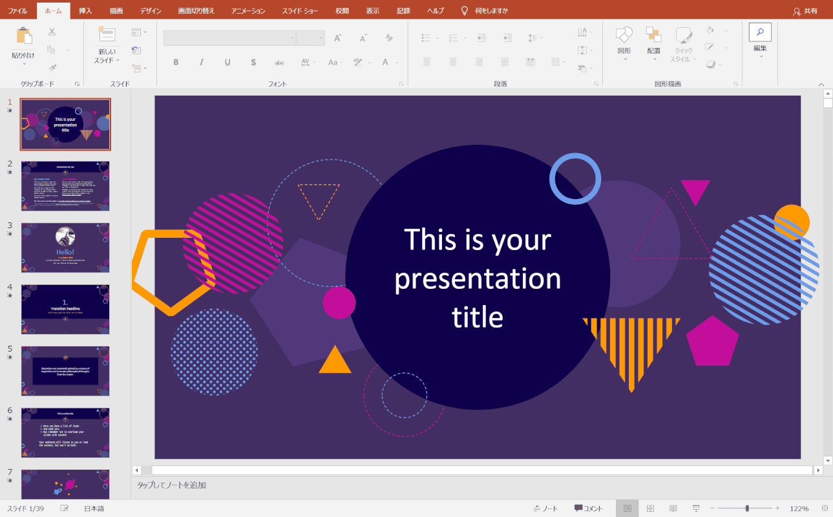Click the Copy icon in clipboard group
Screen dimensions: 833x517
[52, 50]
